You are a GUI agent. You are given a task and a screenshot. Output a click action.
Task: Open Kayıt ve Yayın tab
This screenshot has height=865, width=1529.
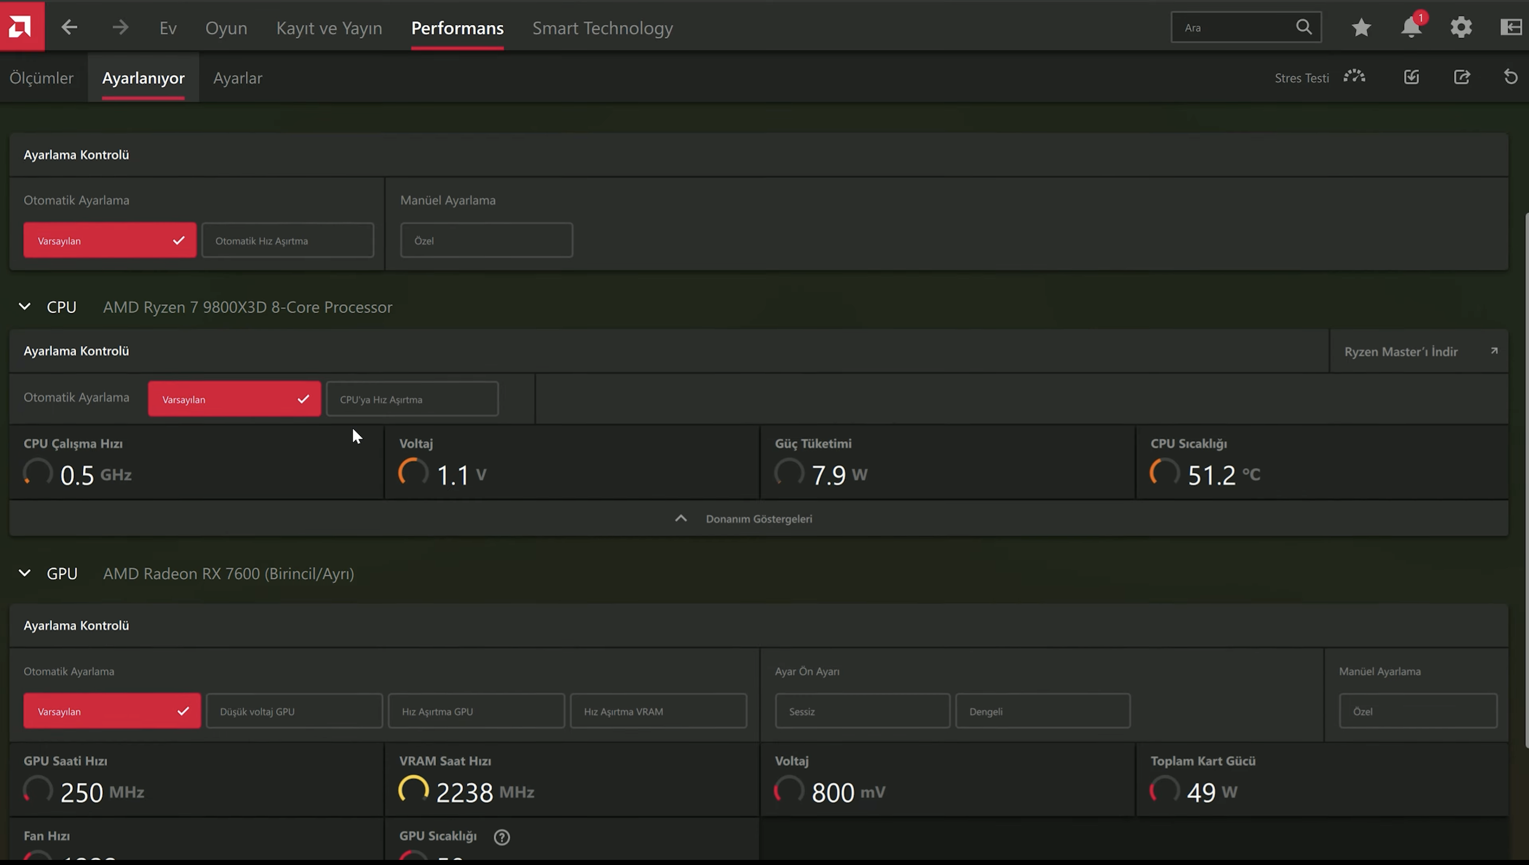(x=329, y=28)
